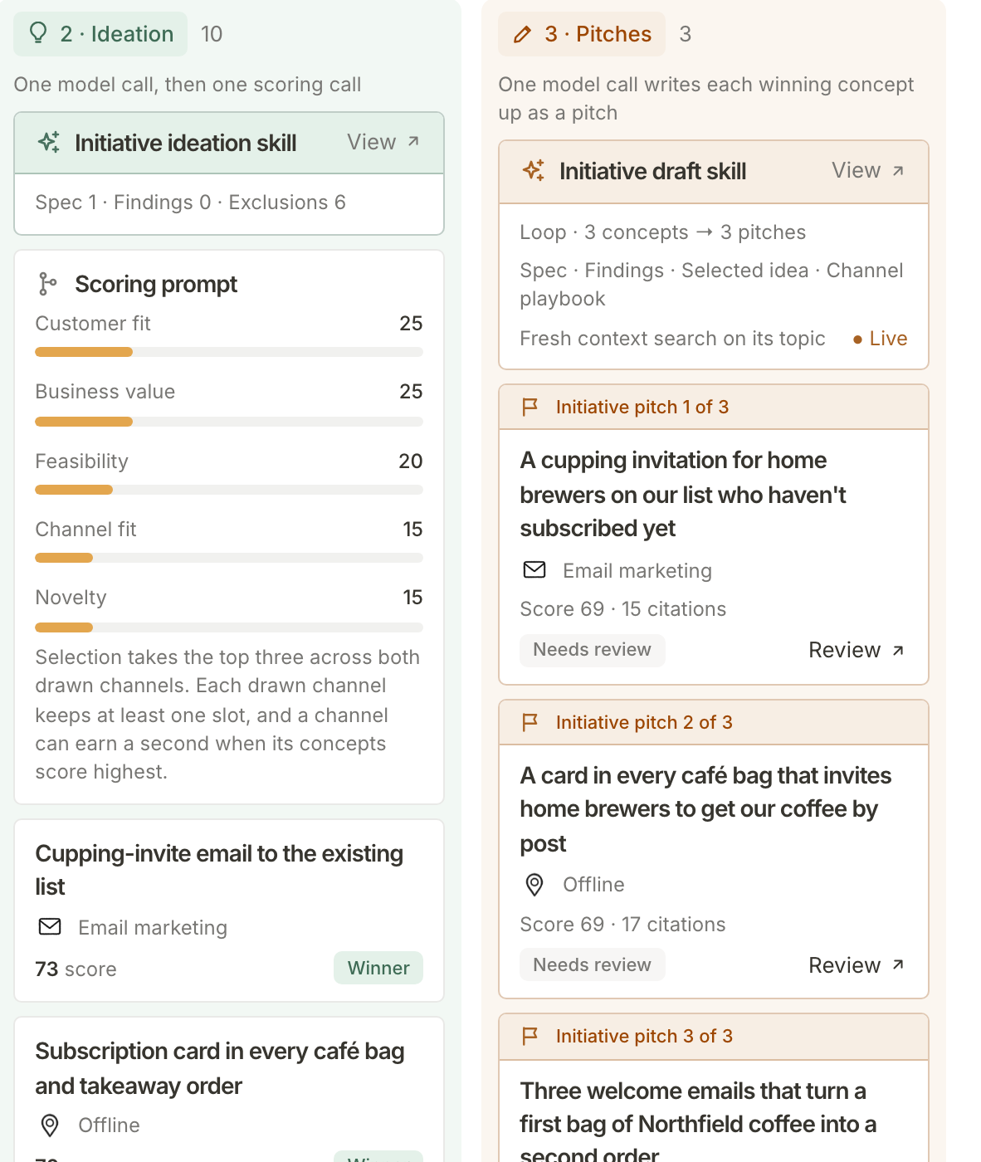Click One model call, then one scoring call
The image size is (981, 1162).
click(188, 85)
